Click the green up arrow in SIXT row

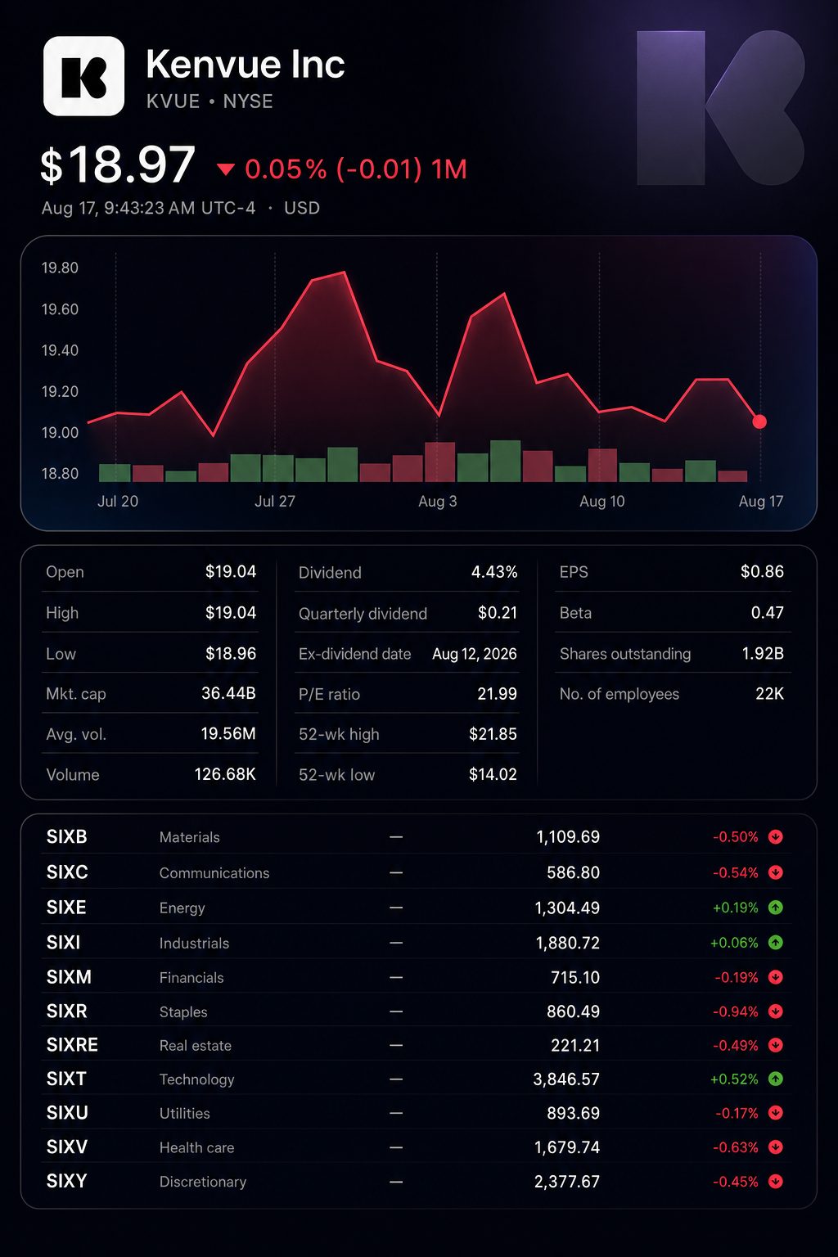point(776,1079)
